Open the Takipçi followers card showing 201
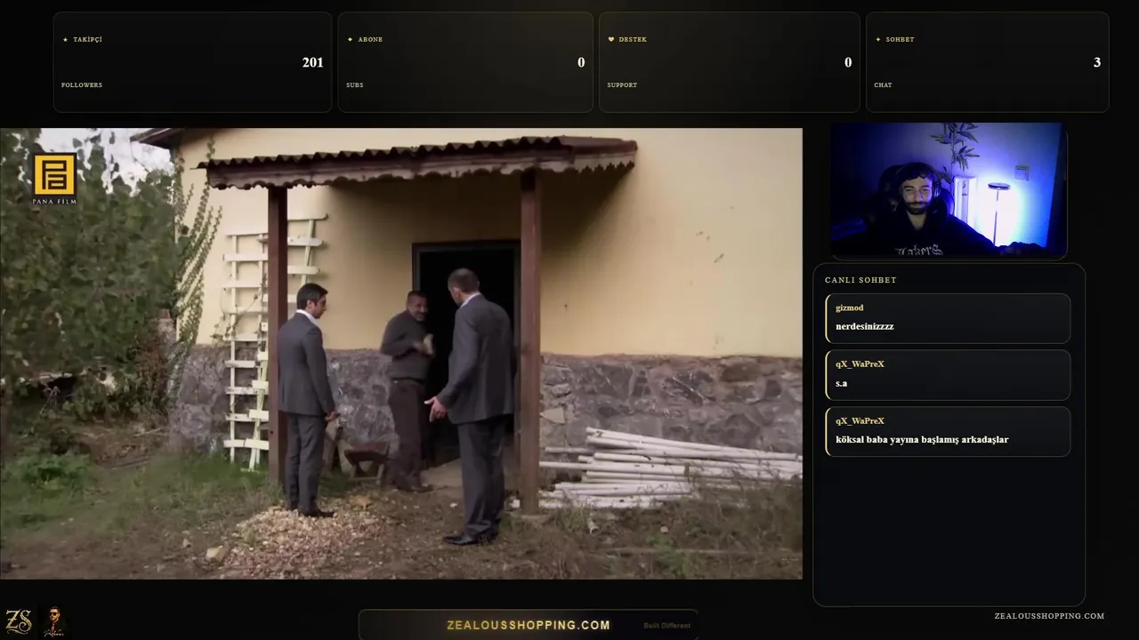The image size is (1139, 640). pos(192,62)
